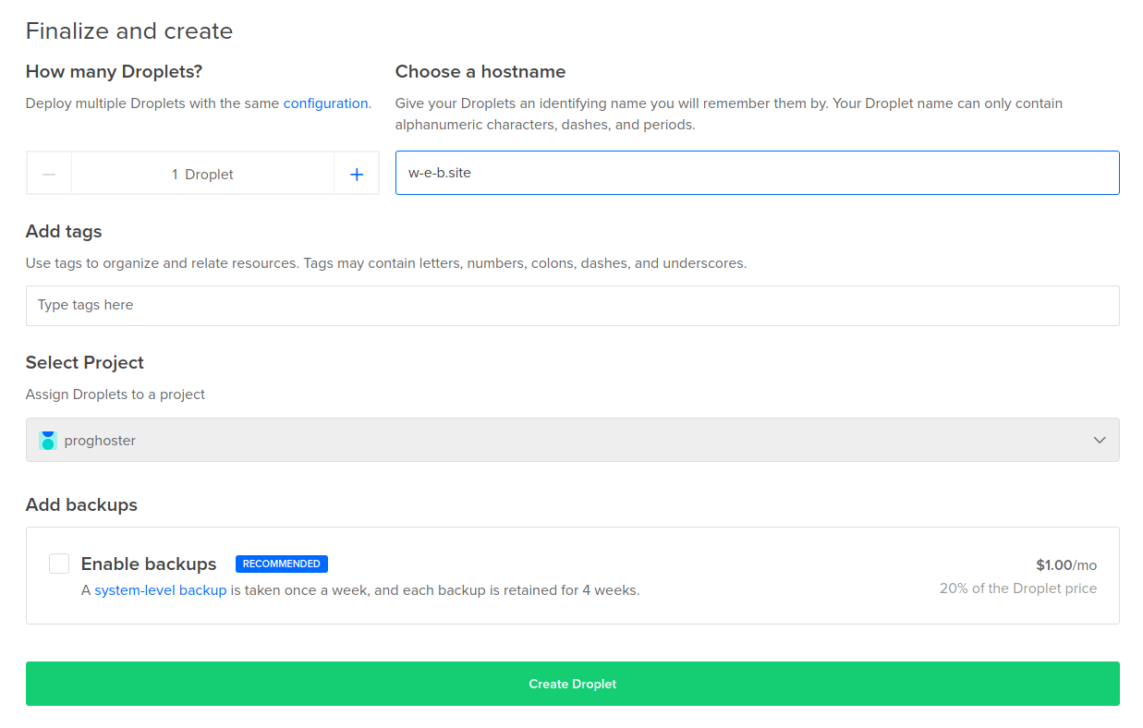Focus the hostname field containing w-e-b.site
The height and width of the screenshot is (728, 1143).
coord(757,173)
